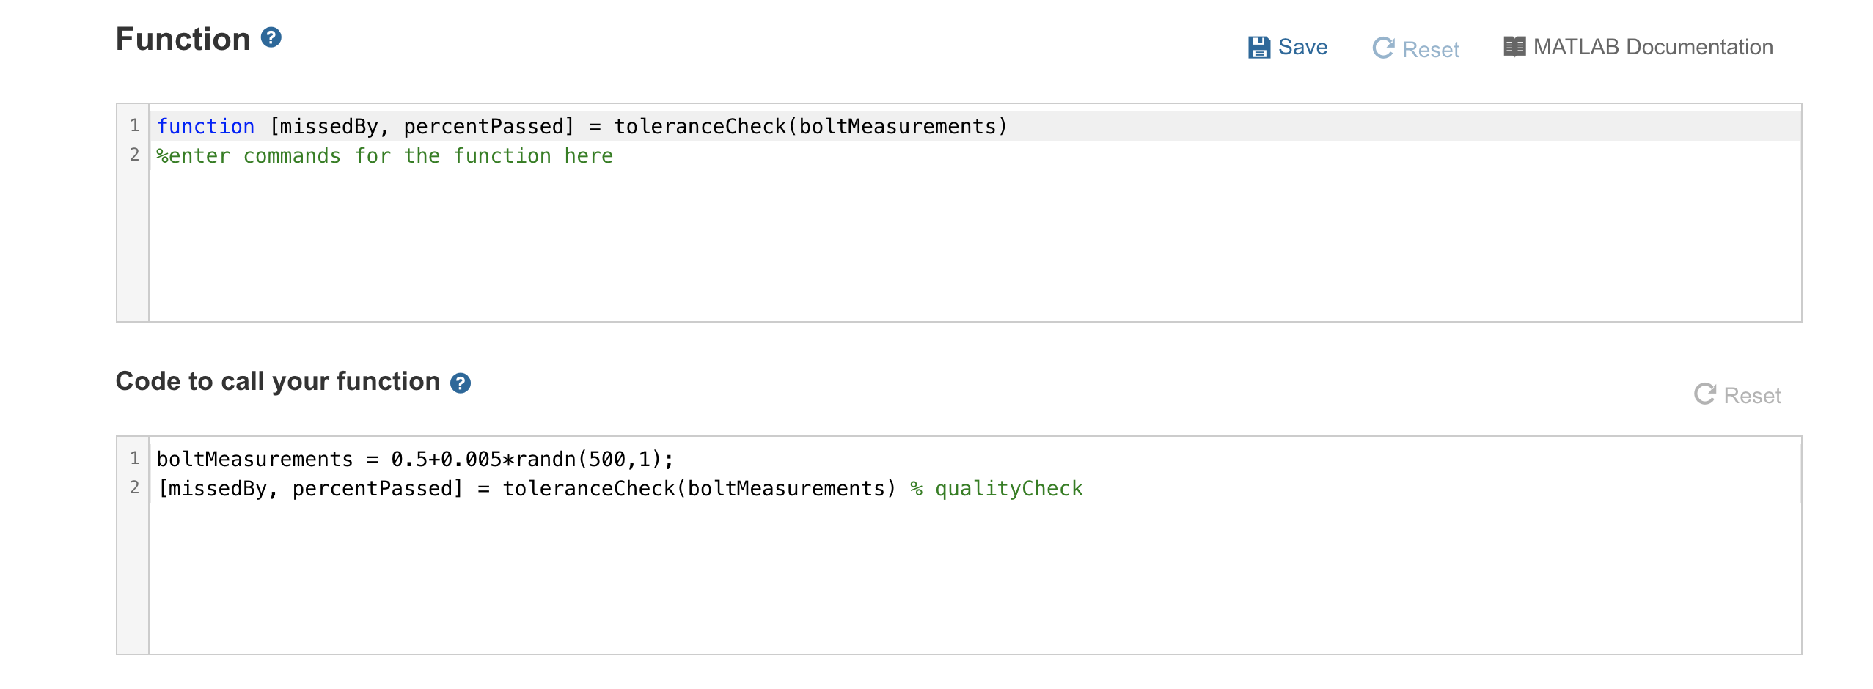
Task: Click the MATLAB Documentation book icon
Action: click(1514, 47)
